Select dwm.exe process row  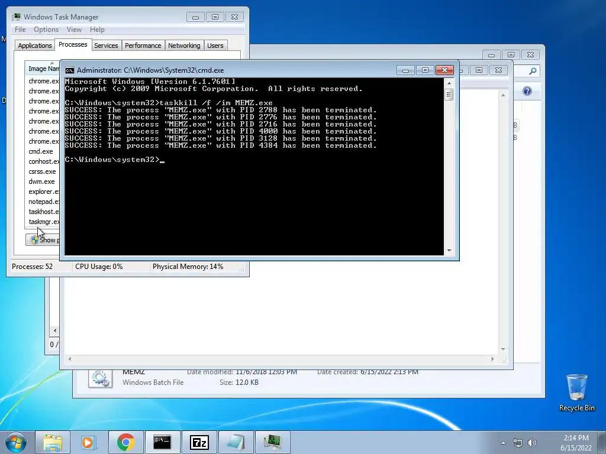point(43,181)
